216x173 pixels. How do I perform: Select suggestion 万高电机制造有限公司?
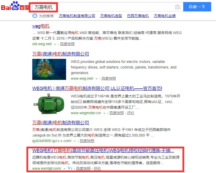coord(77,16)
